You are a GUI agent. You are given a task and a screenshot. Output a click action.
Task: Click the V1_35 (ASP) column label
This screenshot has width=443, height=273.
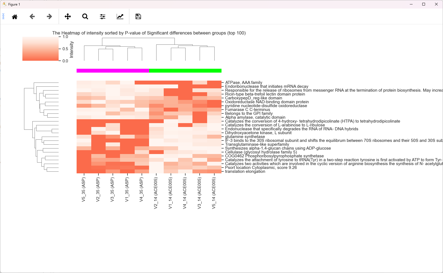127,189
